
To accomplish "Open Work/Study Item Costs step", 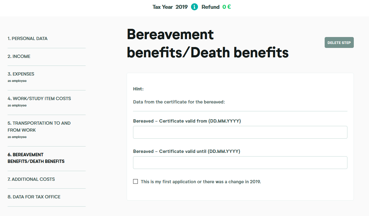I will [x=39, y=99].
